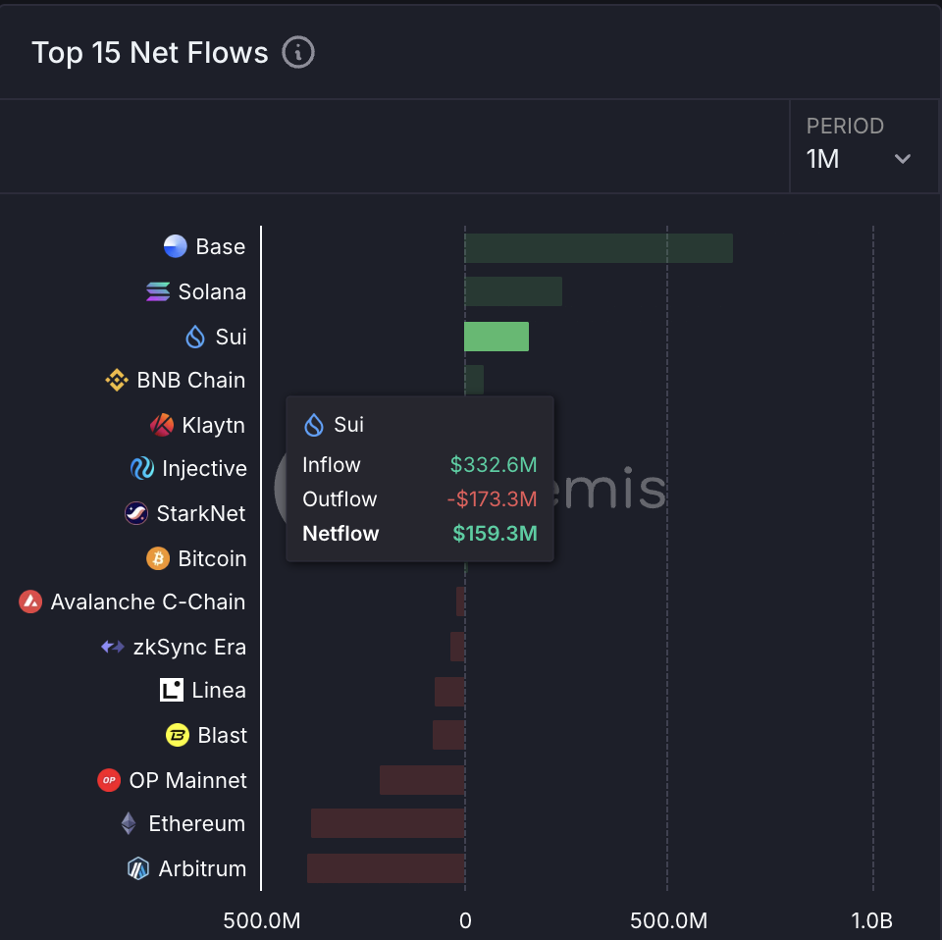
Task: Click the Klaytn logo icon
Action: click(162, 425)
